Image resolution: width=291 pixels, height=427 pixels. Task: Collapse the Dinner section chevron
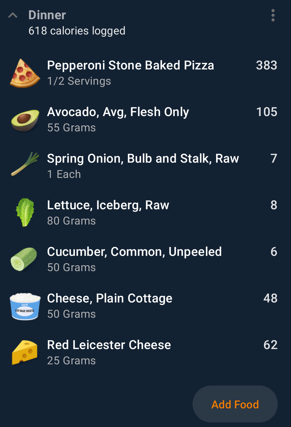[13, 15]
